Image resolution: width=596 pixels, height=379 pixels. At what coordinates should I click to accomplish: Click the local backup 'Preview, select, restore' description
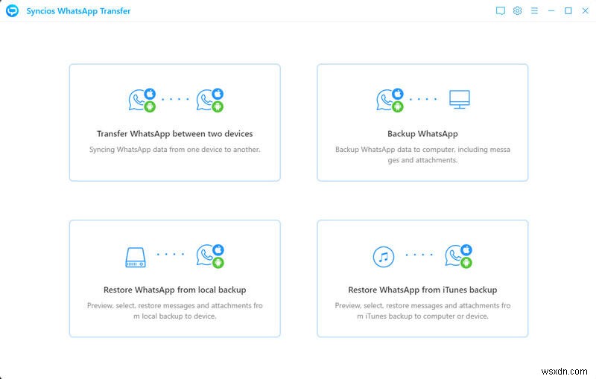[175, 310]
